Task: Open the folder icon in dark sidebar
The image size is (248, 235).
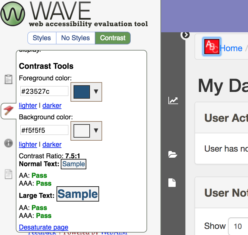Action: click(173, 154)
